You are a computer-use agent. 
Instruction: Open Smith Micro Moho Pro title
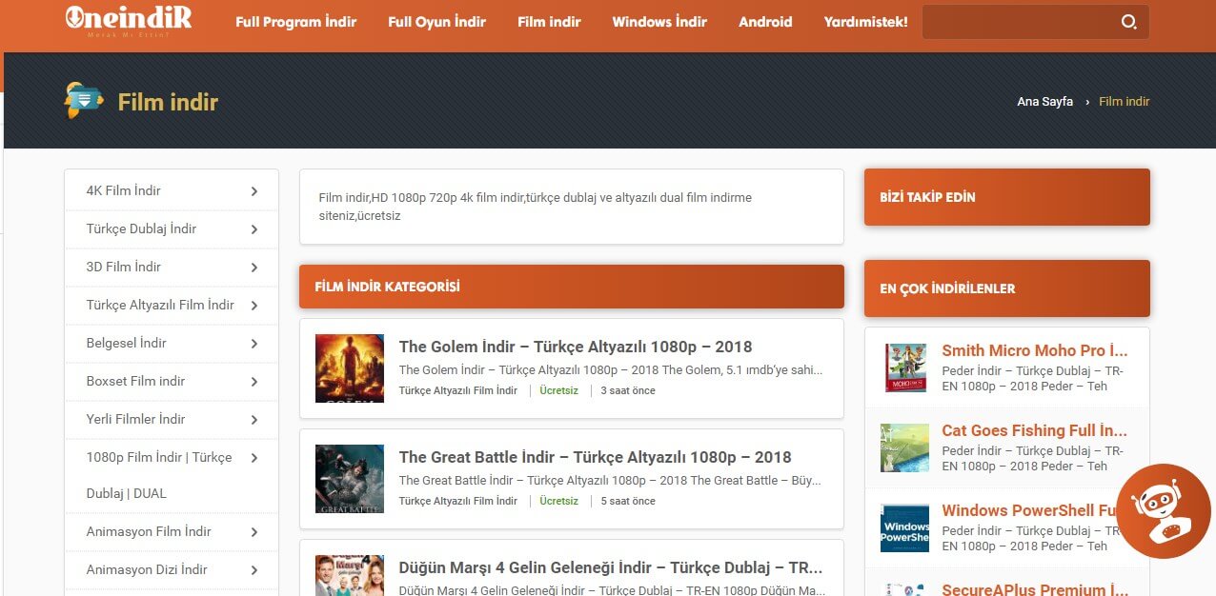(1035, 350)
